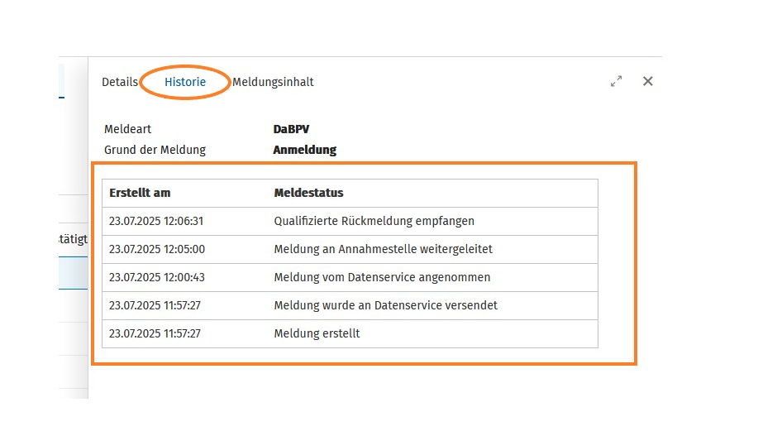Screen dimensions: 758x431
Task: Select the timestamp 23.07.2025 12:06:31
Action: tap(156, 221)
